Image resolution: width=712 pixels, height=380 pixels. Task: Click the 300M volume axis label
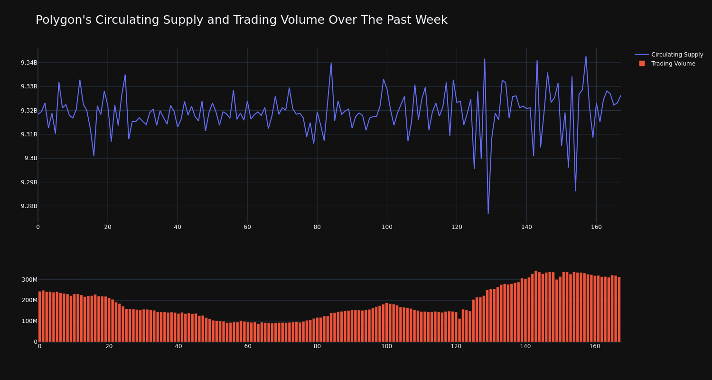(x=29, y=279)
